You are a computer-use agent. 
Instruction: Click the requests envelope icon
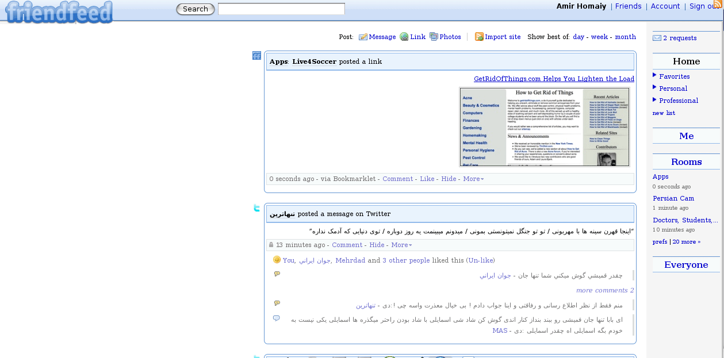pos(657,38)
